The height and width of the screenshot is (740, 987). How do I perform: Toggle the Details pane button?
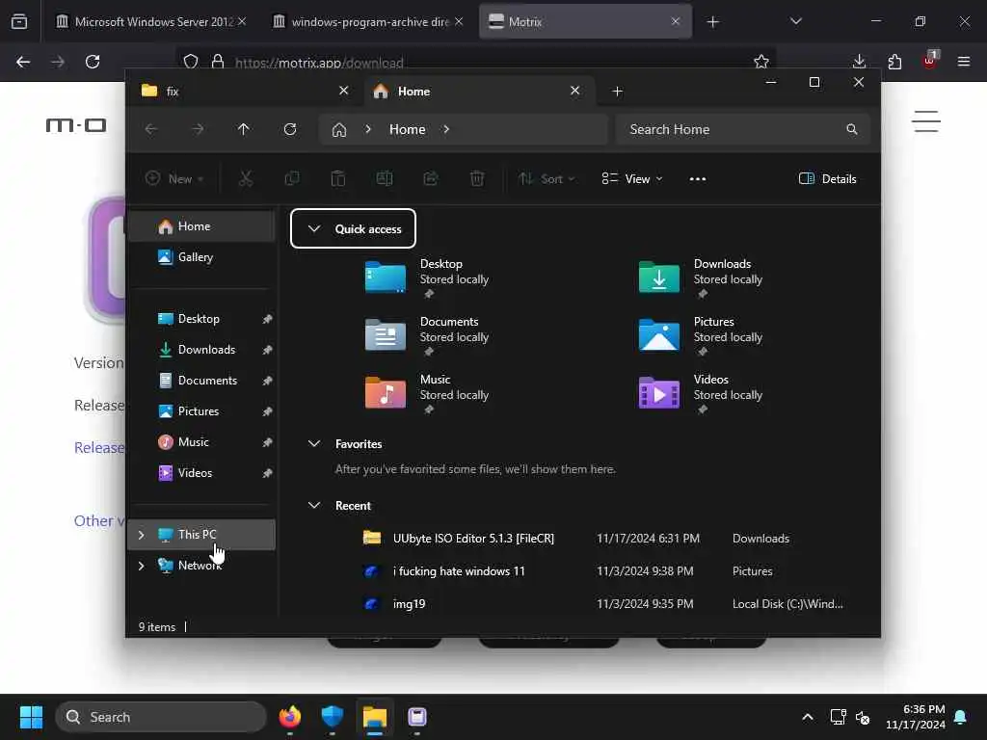click(828, 179)
